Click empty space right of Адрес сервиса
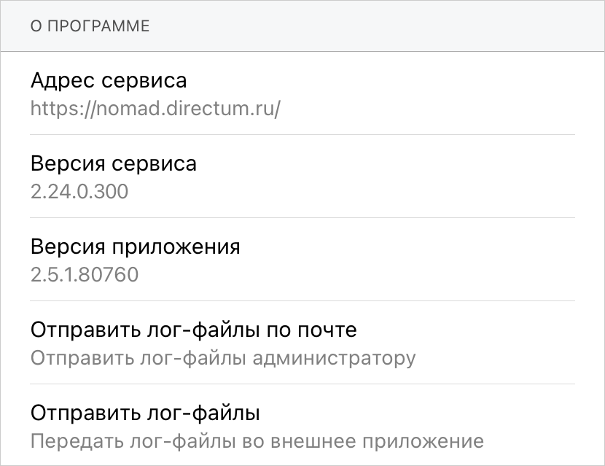Viewport: 605px width, 466px height. click(408, 82)
